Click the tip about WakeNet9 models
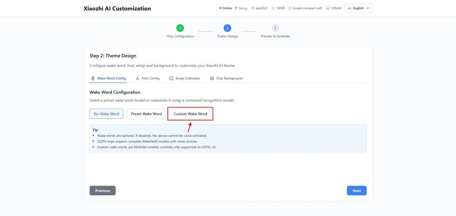456x216 pixels. pyautogui.click(x=147, y=141)
